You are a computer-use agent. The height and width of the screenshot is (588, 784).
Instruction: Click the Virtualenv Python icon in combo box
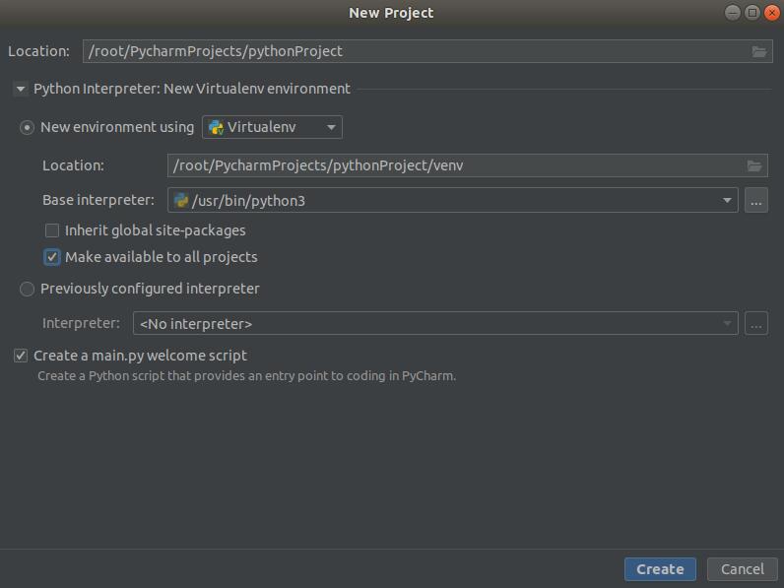216,127
